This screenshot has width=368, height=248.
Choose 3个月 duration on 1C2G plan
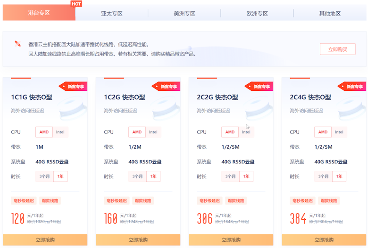137,176
